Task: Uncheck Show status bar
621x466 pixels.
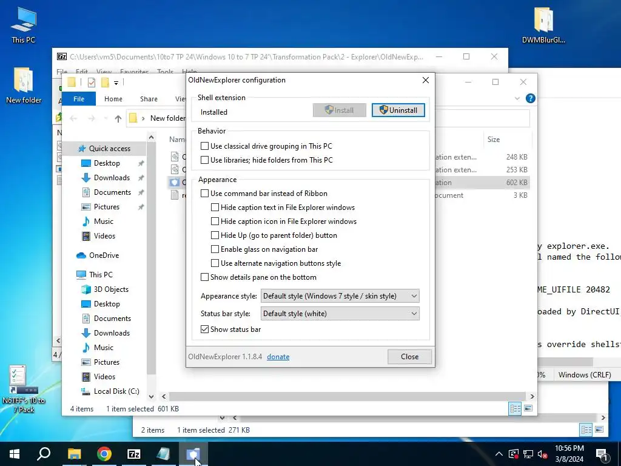Action: click(x=205, y=329)
